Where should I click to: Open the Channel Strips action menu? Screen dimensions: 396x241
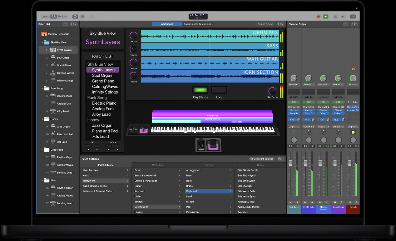click(353, 24)
